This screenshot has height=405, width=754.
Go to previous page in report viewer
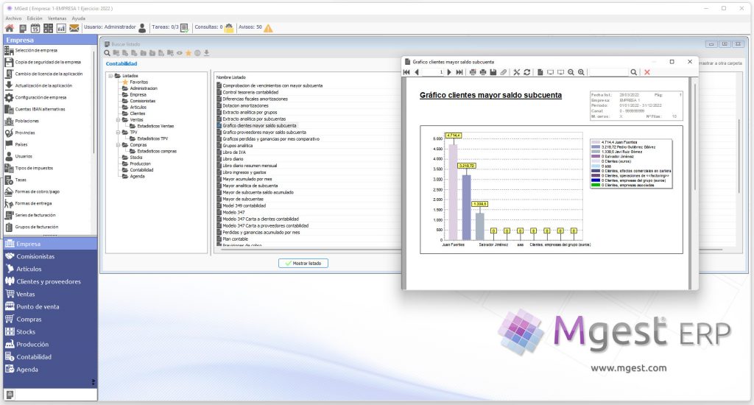[x=417, y=72]
